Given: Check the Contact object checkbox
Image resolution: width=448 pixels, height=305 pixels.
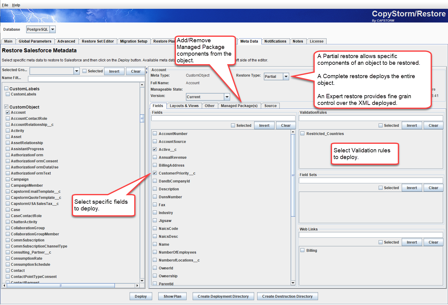Looking at the screenshot, I should pyautogui.click(x=8, y=271).
